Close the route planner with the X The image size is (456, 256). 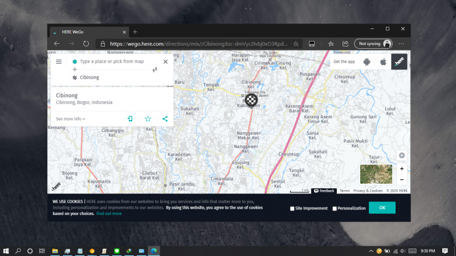(165, 61)
